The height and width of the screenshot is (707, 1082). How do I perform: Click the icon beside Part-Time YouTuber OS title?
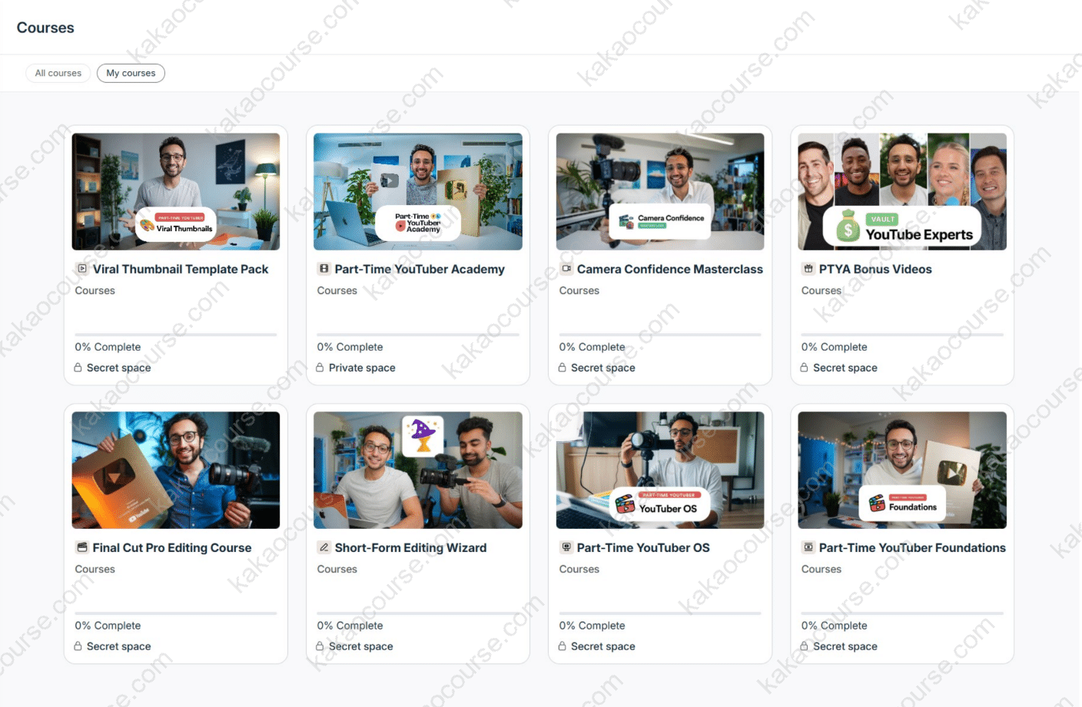pyautogui.click(x=566, y=547)
